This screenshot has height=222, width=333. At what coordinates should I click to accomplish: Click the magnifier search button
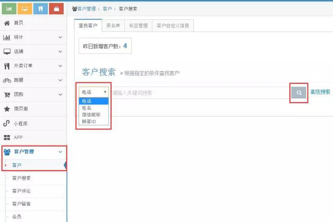(x=299, y=92)
